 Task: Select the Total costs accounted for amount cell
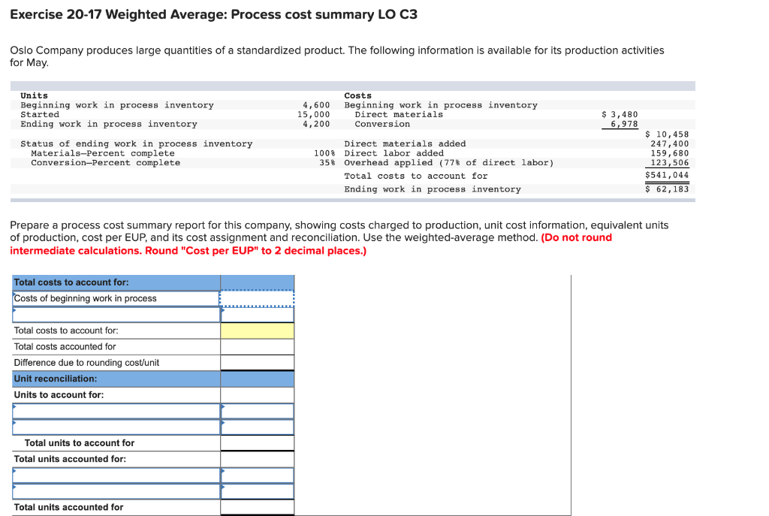click(x=256, y=346)
